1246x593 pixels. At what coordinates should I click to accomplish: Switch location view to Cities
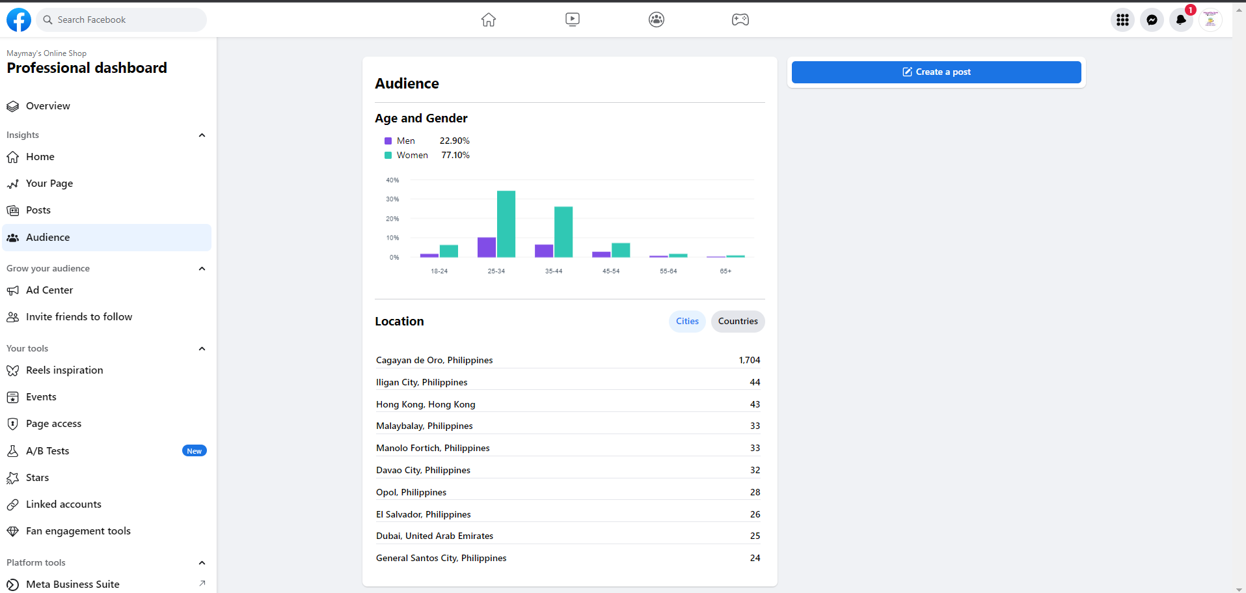click(687, 322)
